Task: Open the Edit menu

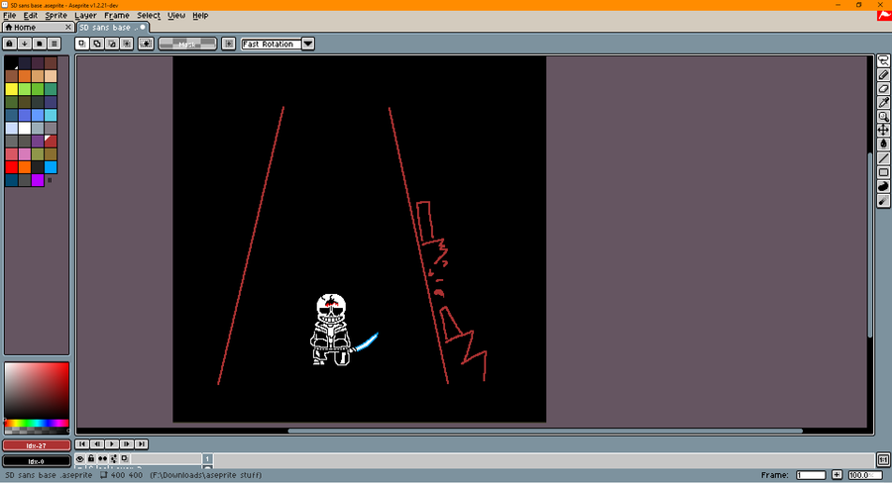Action: [x=30, y=16]
